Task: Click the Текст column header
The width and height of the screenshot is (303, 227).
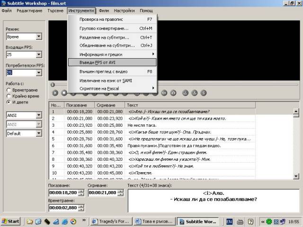Action: click(190, 105)
